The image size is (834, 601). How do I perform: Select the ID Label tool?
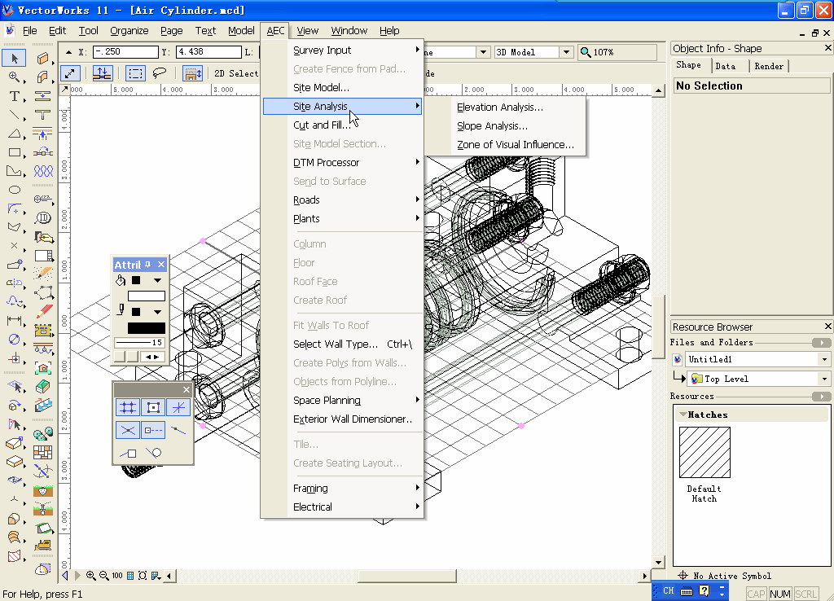pyautogui.click(x=42, y=218)
